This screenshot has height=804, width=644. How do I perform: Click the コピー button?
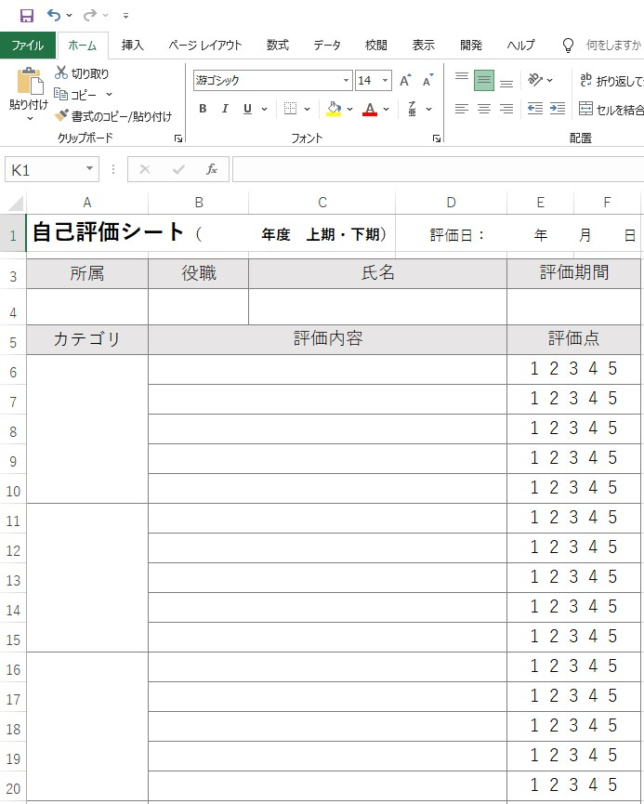point(76,95)
